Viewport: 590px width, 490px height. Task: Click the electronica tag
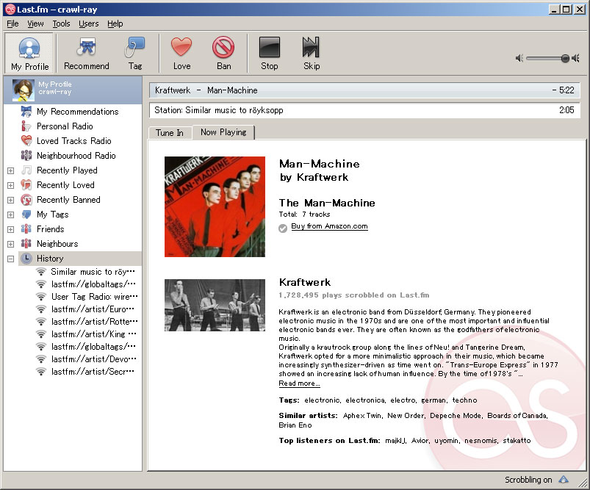click(x=365, y=400)
